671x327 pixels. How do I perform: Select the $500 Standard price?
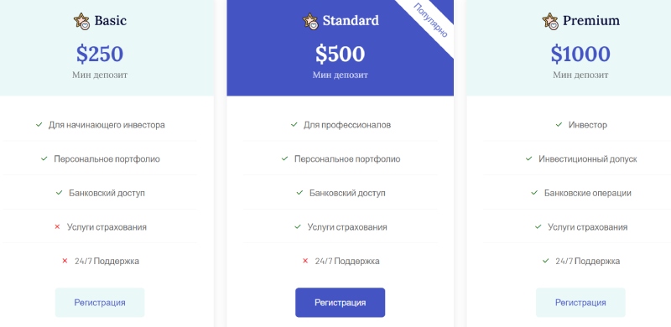[x=341, y=54]
